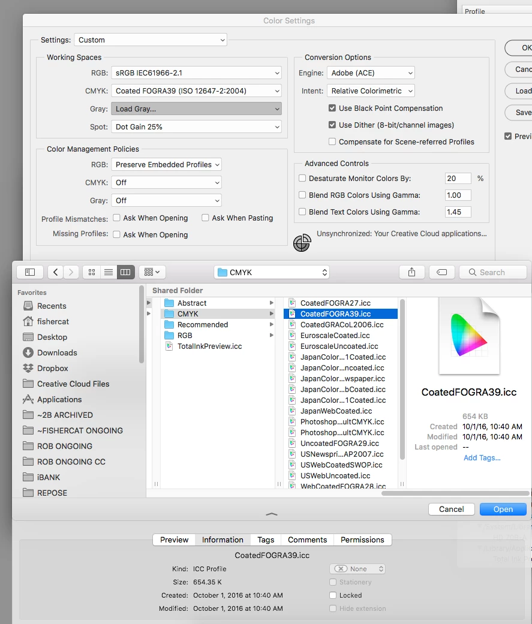
Task: Click the Open button in file dialog
Action: (503, 509)
